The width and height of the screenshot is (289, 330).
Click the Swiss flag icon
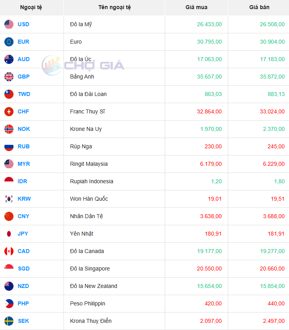coord(9,111)
